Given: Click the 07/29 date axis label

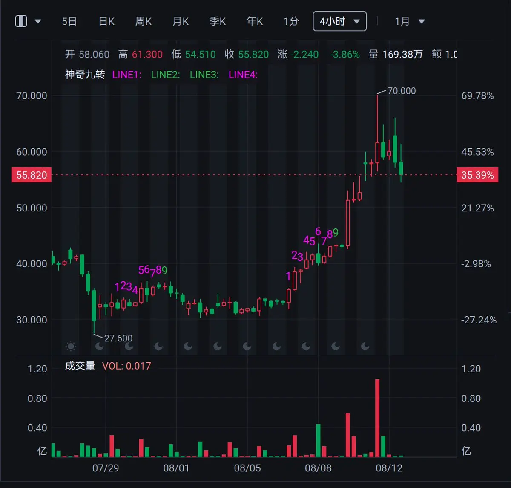Looking at the screenshot, I should pyautogui.click(x=106, y=468).
